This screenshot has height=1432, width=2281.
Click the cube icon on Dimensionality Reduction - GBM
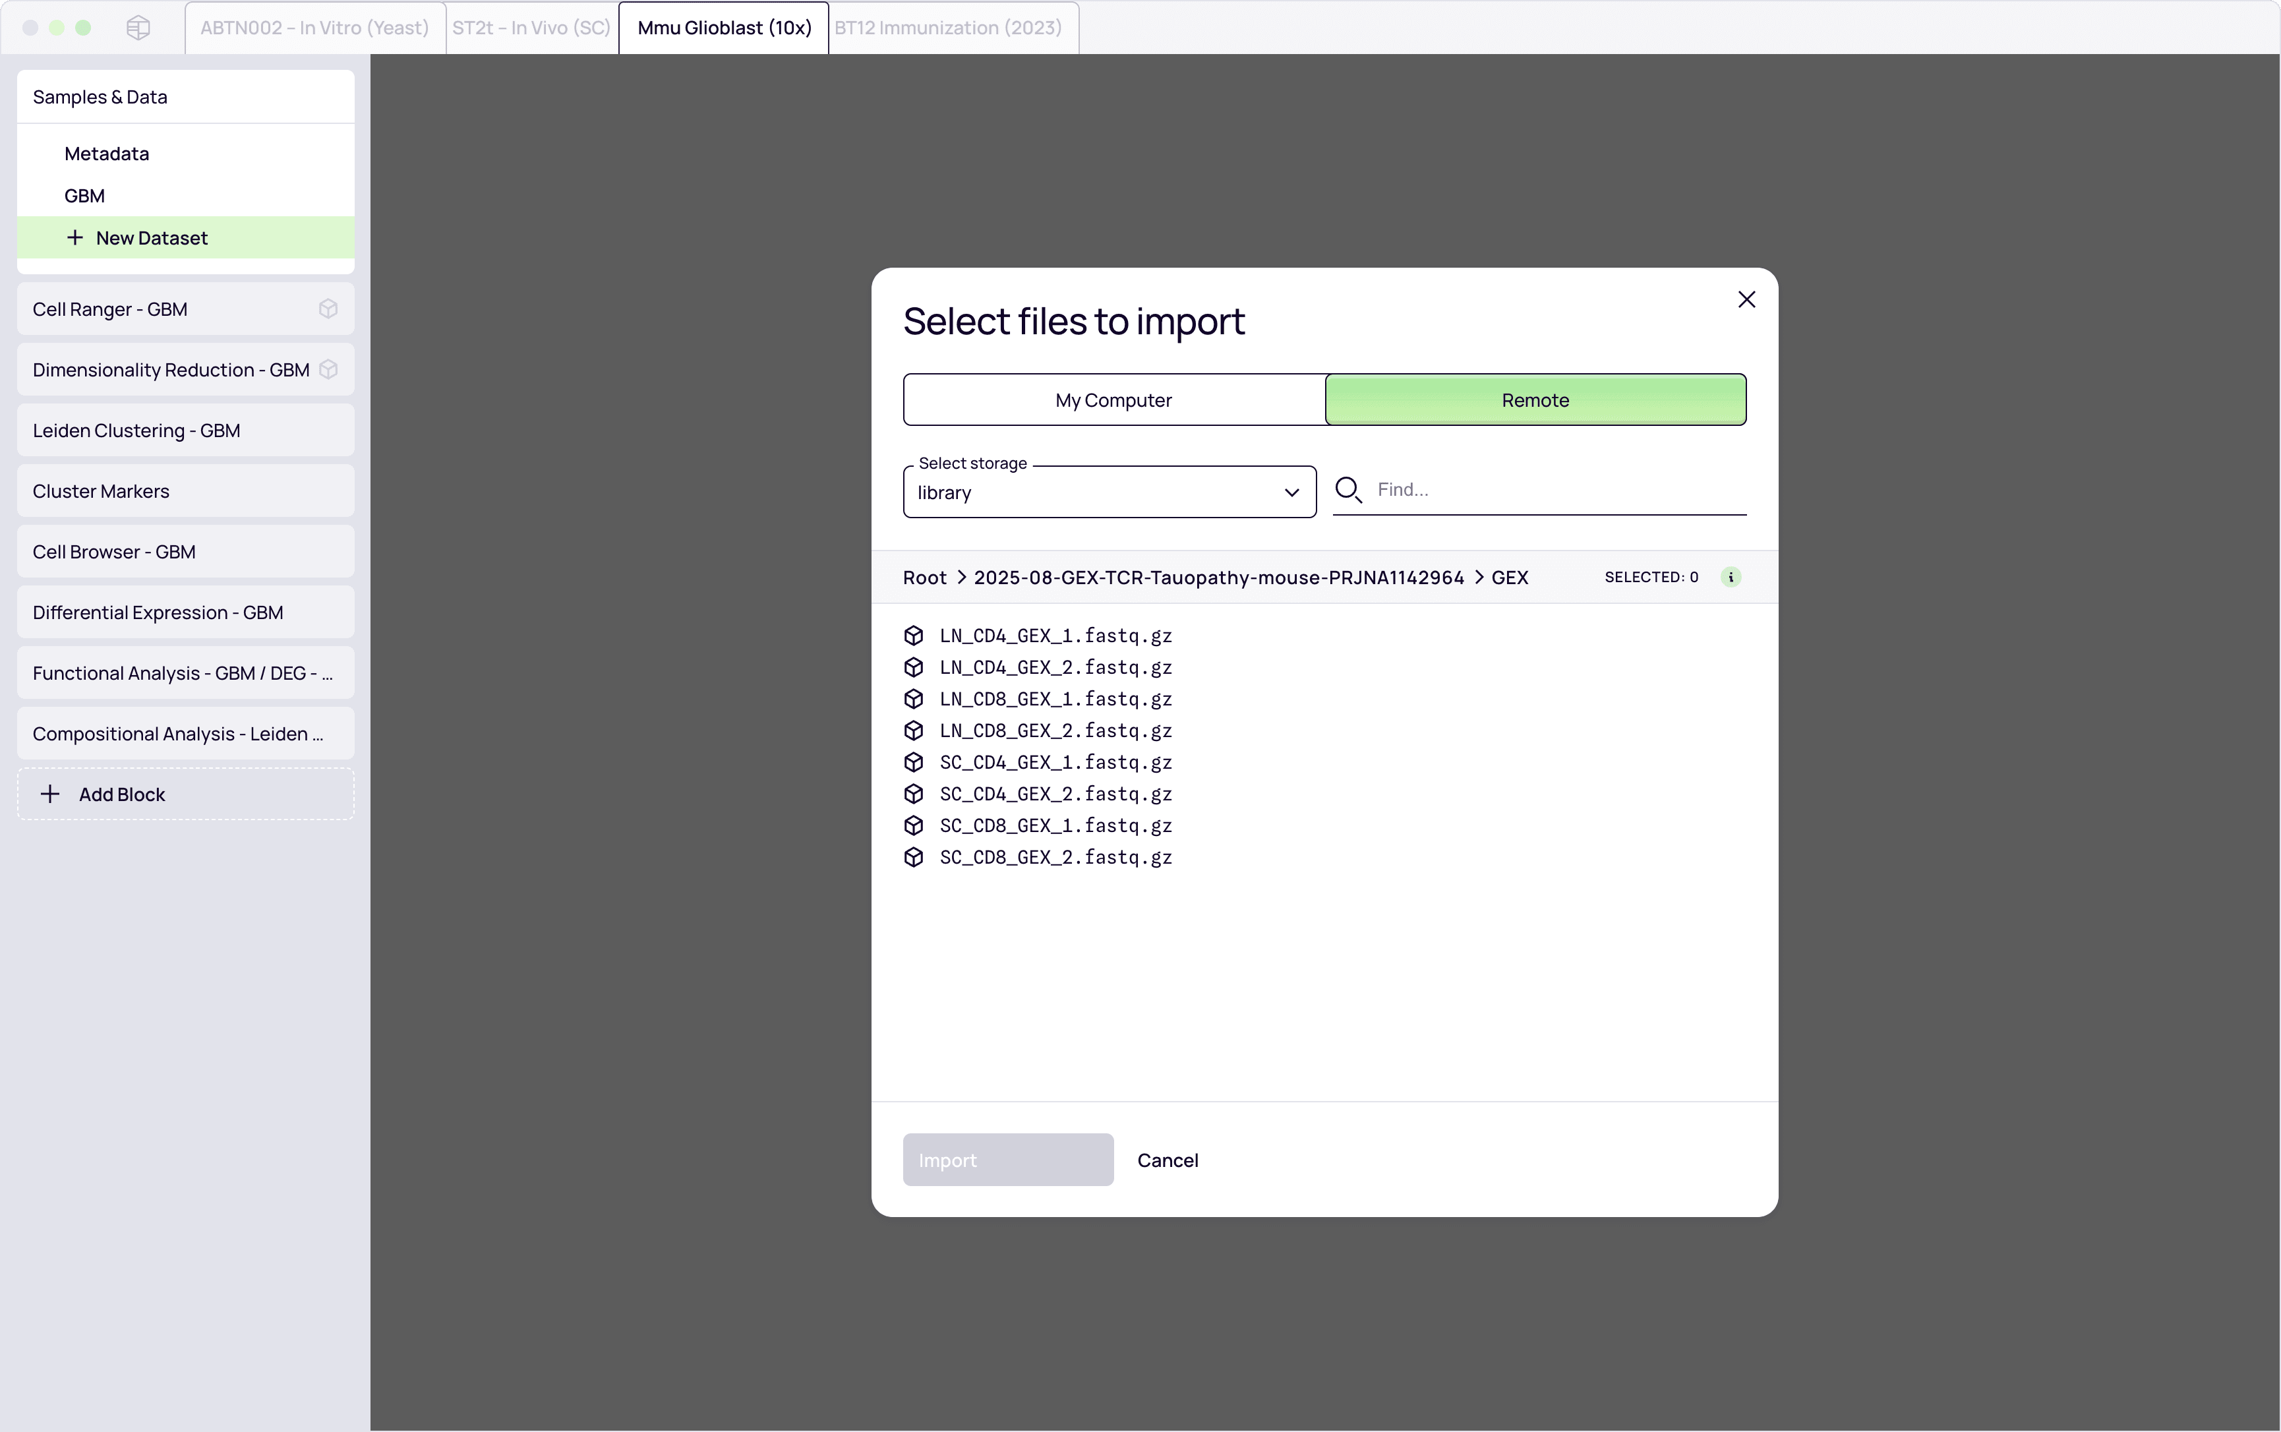tap(328, 369)
